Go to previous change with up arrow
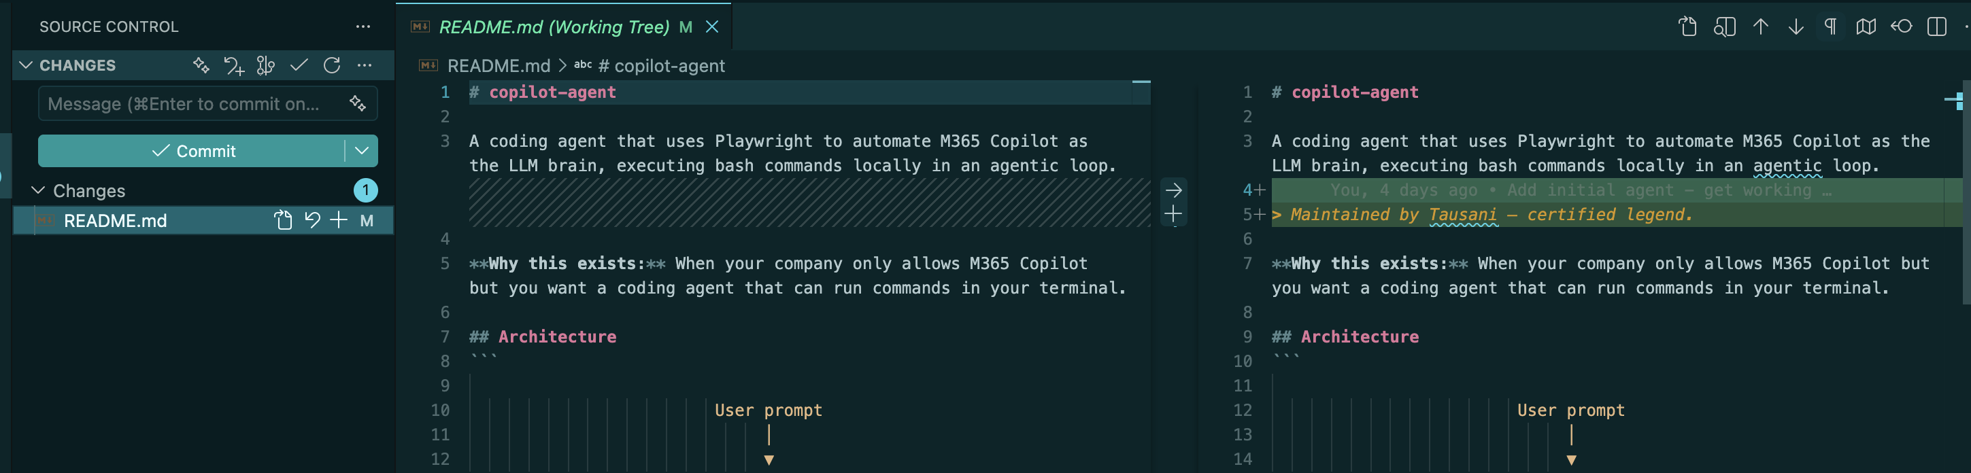1971x473 pixels. [x=1760, y=26]
